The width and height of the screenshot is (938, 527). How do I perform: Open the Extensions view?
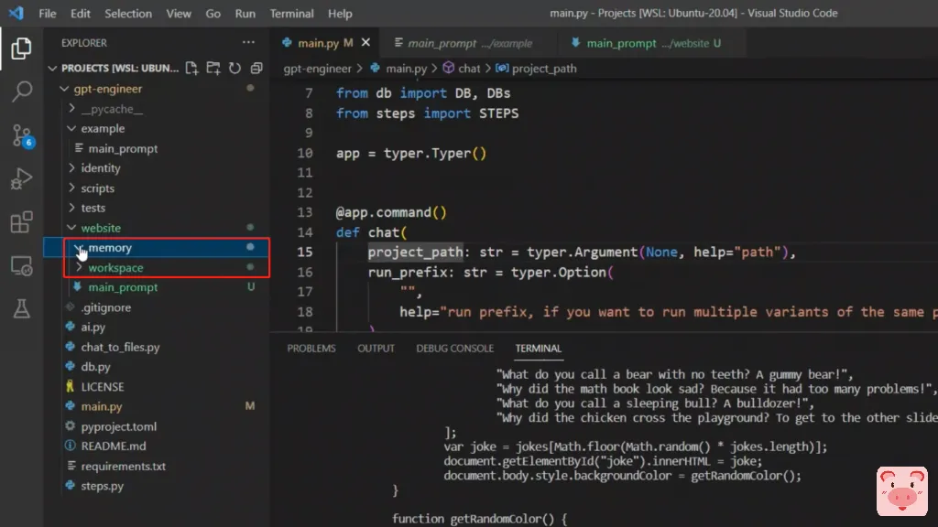(22, 222)
